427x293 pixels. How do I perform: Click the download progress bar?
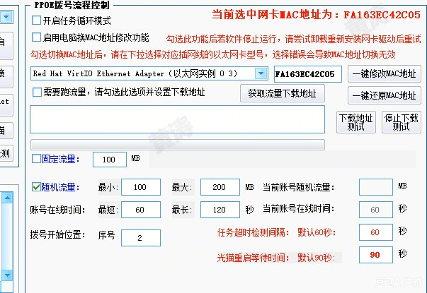click(178, 145)
